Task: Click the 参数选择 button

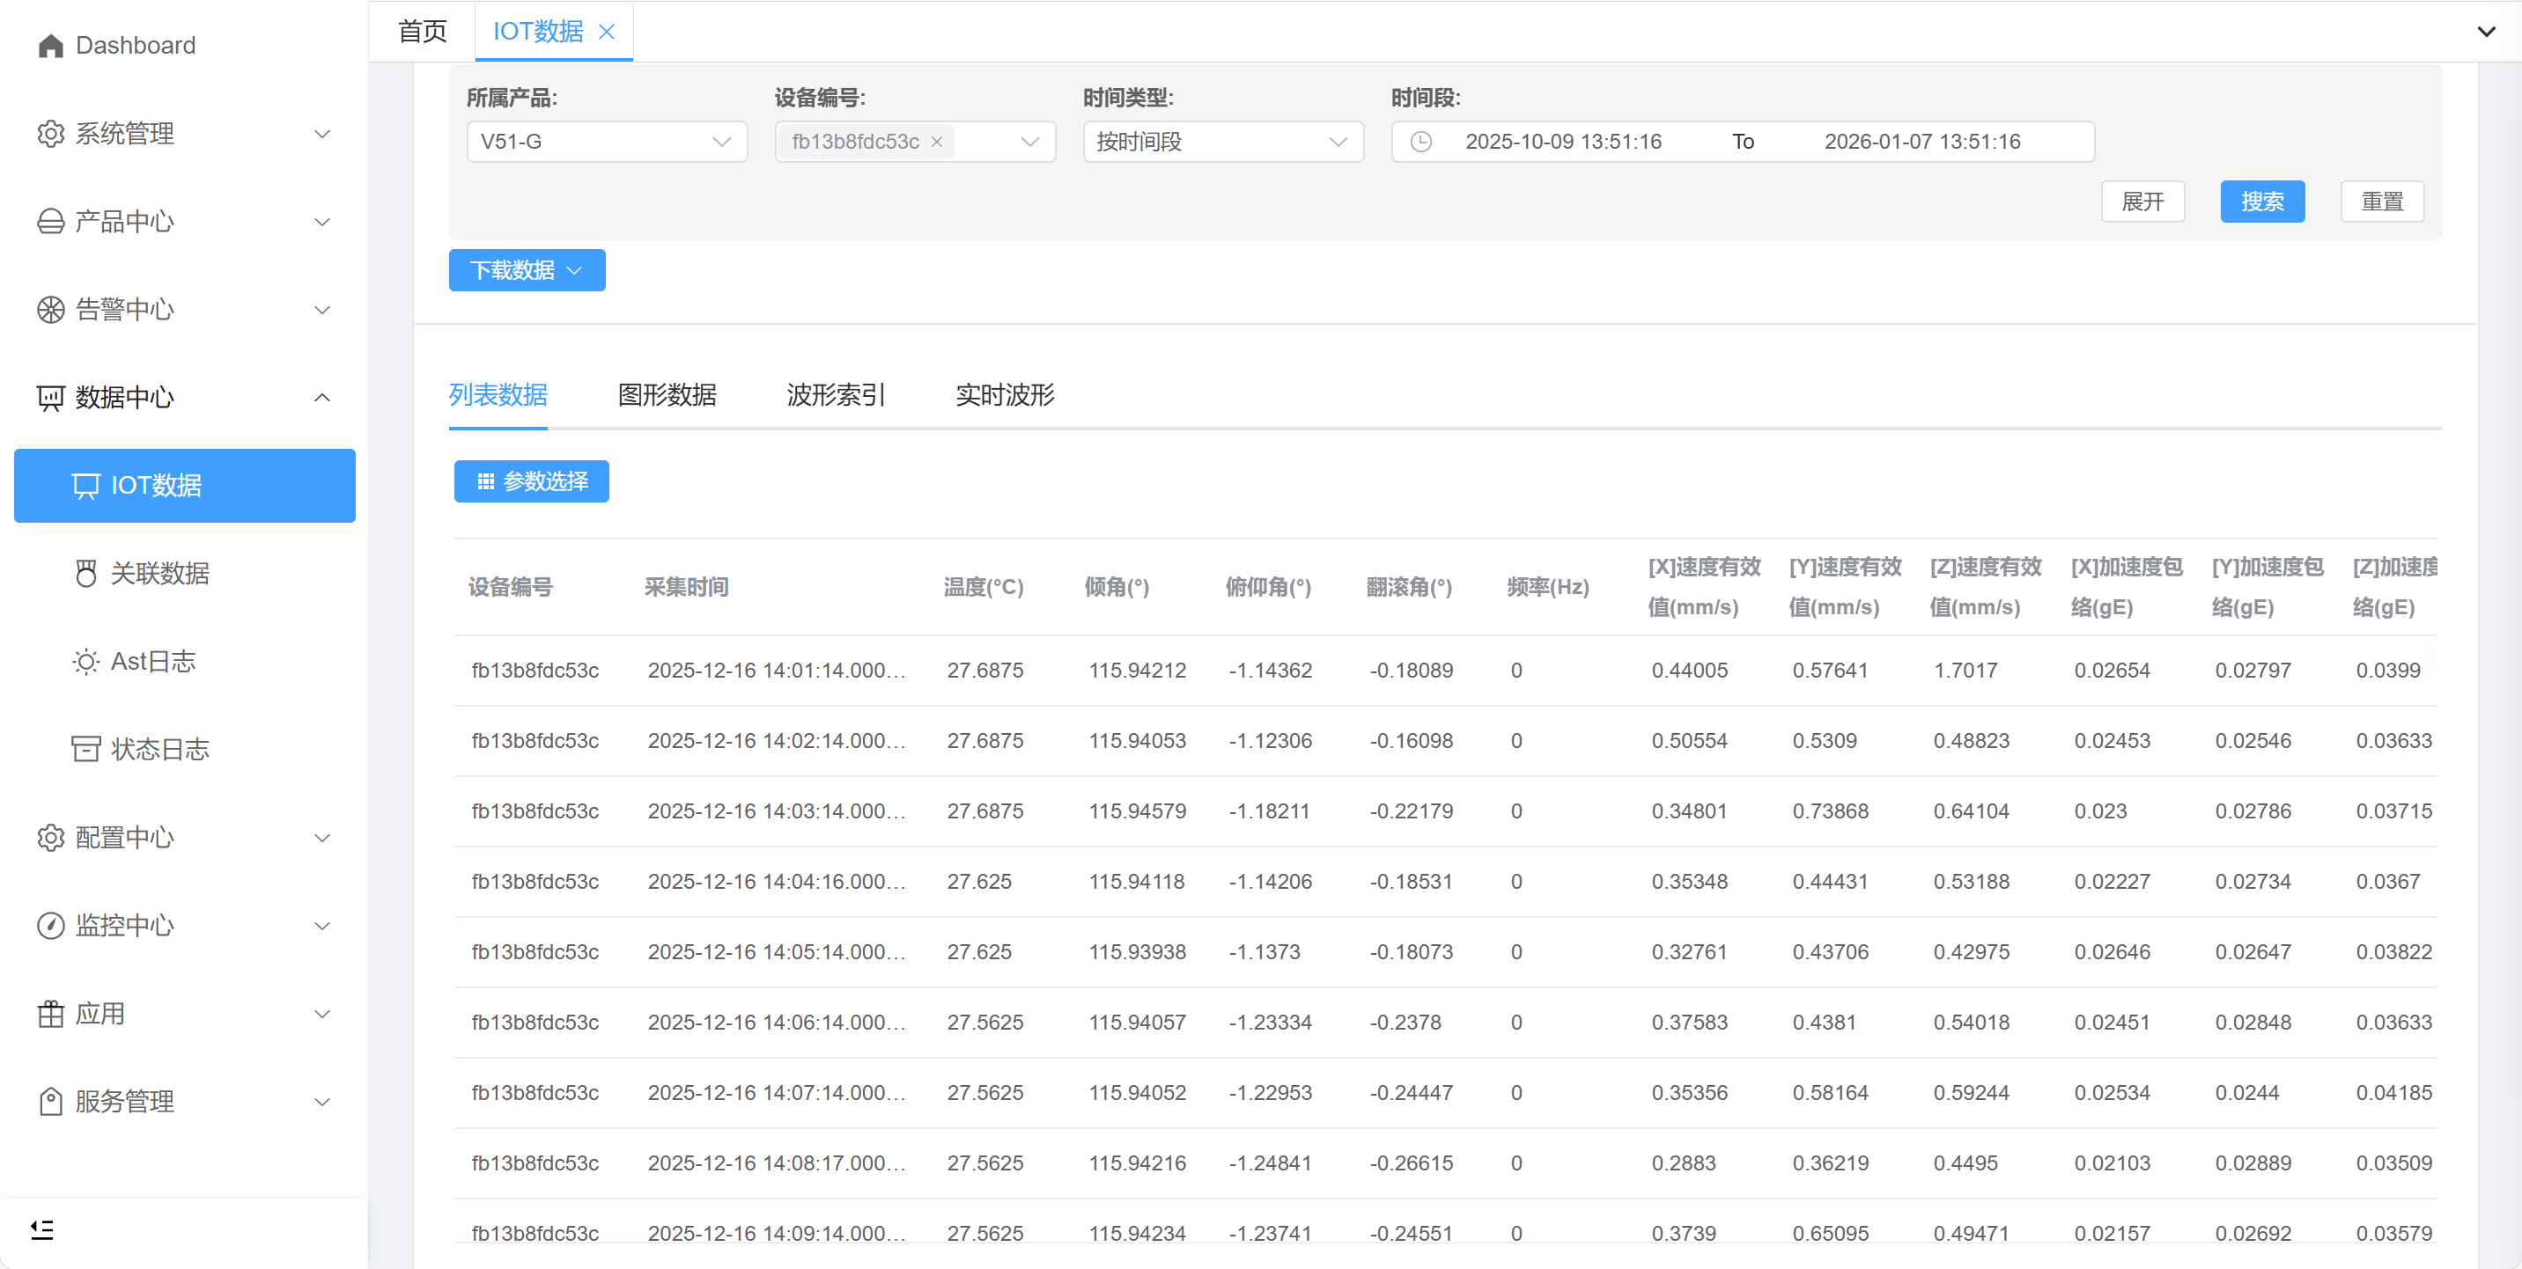Action: click(x=532, y=481)
